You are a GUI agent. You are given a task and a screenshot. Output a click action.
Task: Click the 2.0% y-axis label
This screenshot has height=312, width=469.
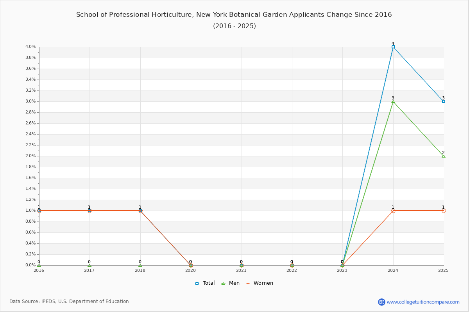coord(30,156)
